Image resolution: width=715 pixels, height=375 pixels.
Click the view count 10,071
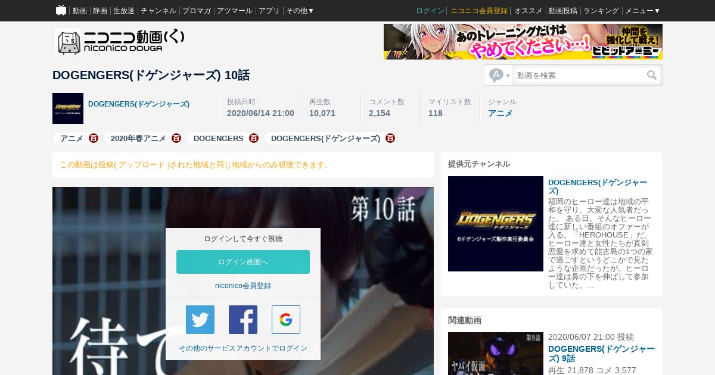(322, 113)
